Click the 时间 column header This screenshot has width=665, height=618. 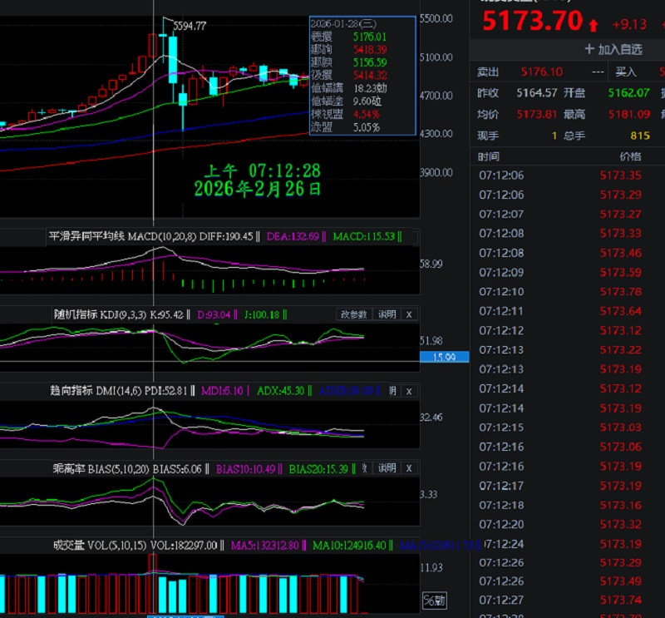point(489,157)
